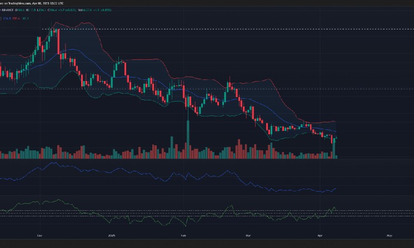
Task: Click the Low (L) price value
Action: [42, 10]
